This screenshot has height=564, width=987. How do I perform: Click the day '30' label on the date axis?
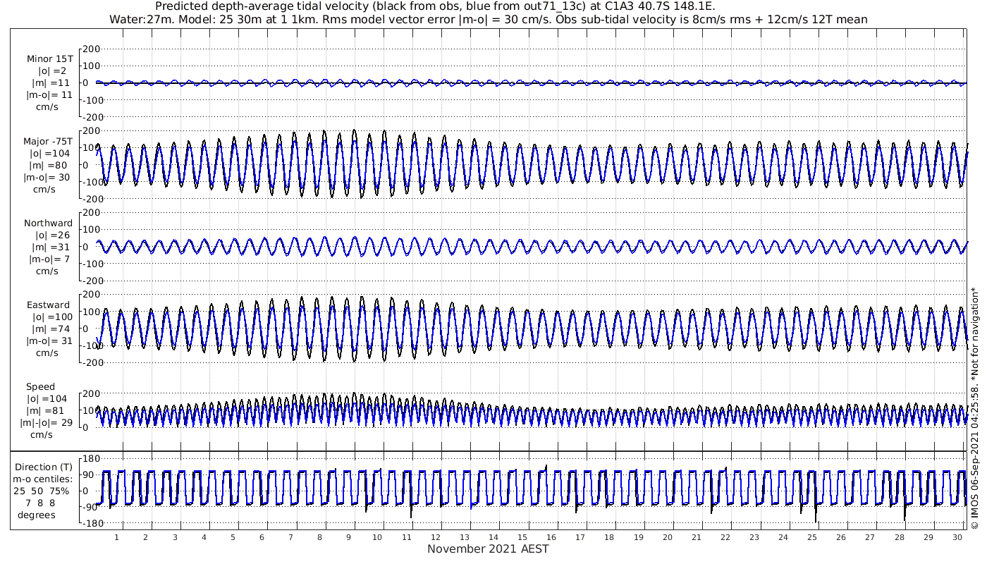[x=957, y=538]
